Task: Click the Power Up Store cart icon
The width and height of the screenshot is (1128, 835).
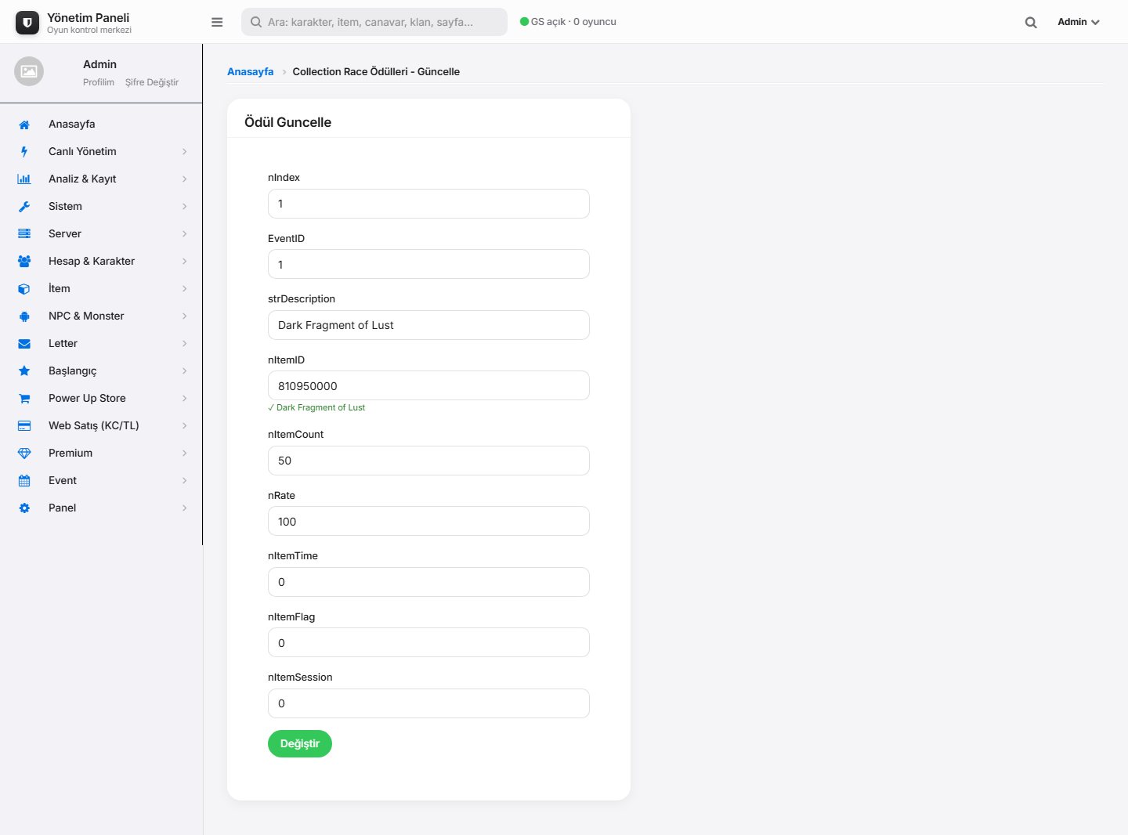Action: (24, 399)
